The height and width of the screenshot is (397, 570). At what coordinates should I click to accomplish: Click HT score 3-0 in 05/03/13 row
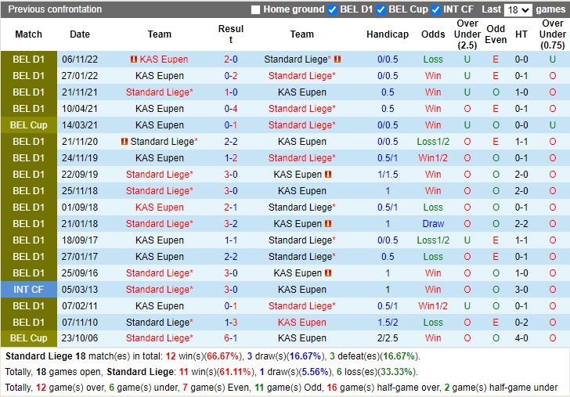521,290
